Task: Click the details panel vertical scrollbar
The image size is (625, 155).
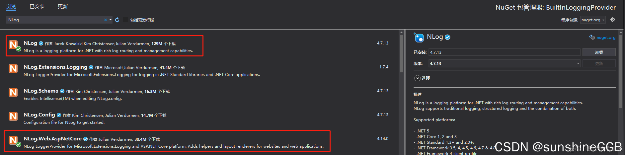Action: [x=621, y=71]
